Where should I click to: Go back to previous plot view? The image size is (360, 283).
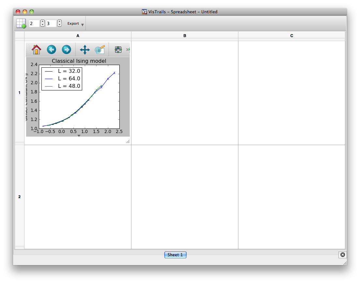(52, 50)
